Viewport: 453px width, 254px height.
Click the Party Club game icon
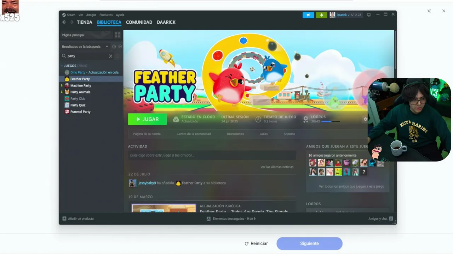[x=67, y=99]
